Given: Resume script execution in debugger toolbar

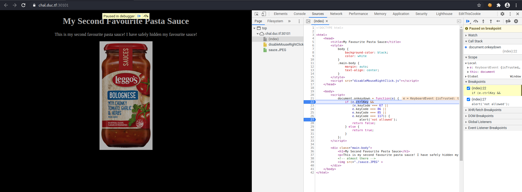Looking at the screenshot, I should point(468,21).
